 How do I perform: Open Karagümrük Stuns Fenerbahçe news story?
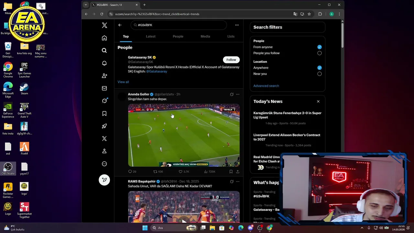pyautogui.click(x=287, y=115)
